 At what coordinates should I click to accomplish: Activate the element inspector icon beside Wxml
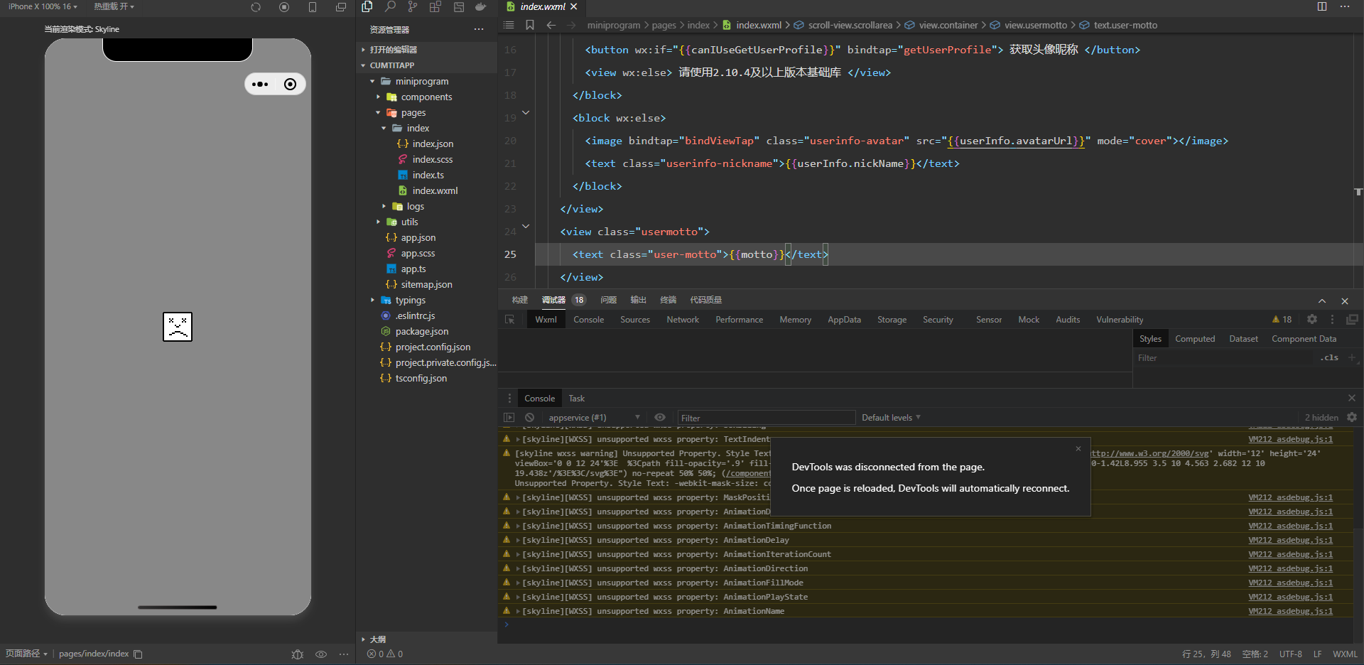pos(509,320)
